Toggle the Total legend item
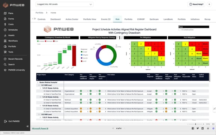Viewport: 216px width, 135px height. pyautogui.click(x=55, y=41)
